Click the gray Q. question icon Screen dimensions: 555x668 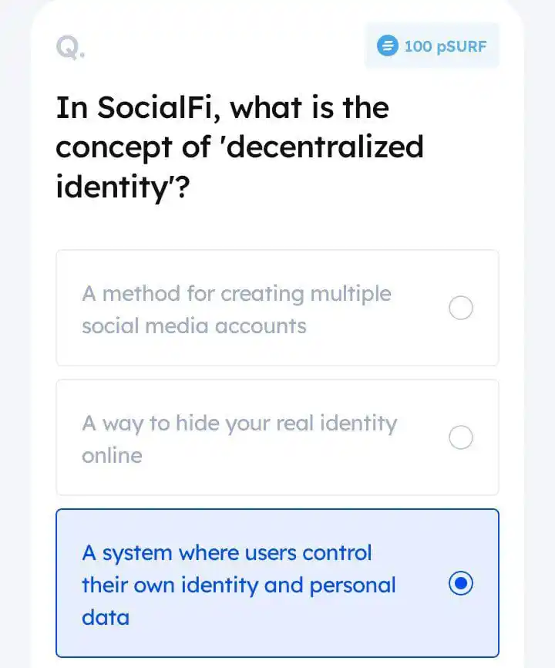(x=70, y=47)
